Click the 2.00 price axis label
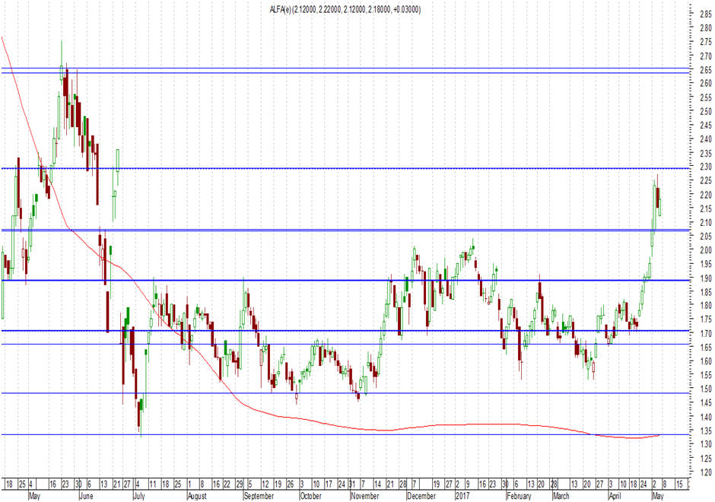715x502 pixels. coord(705,250)
